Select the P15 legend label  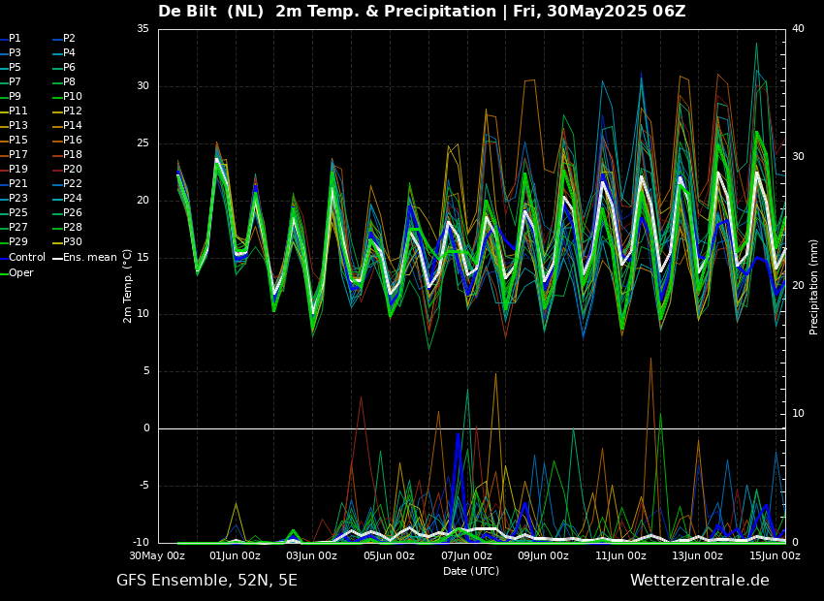point(18,141)
